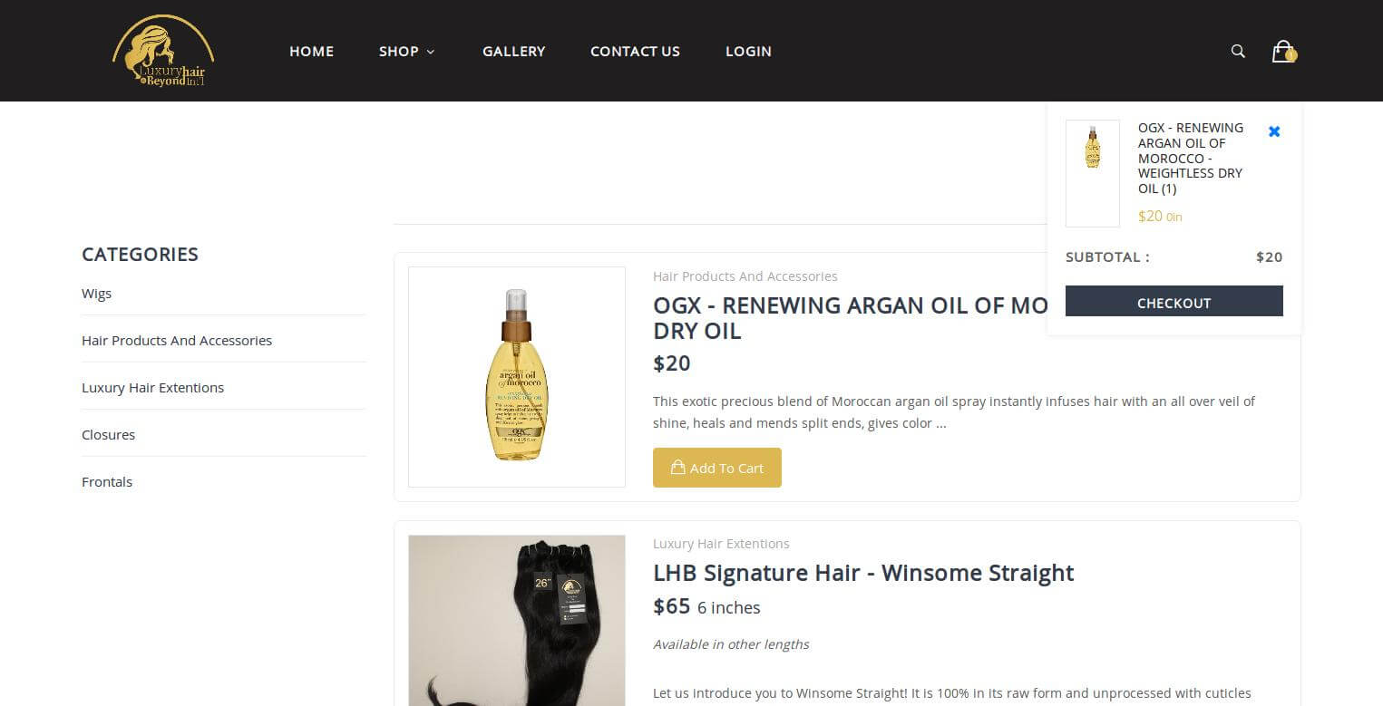Navigate to Contact Us

coord(635,52)
